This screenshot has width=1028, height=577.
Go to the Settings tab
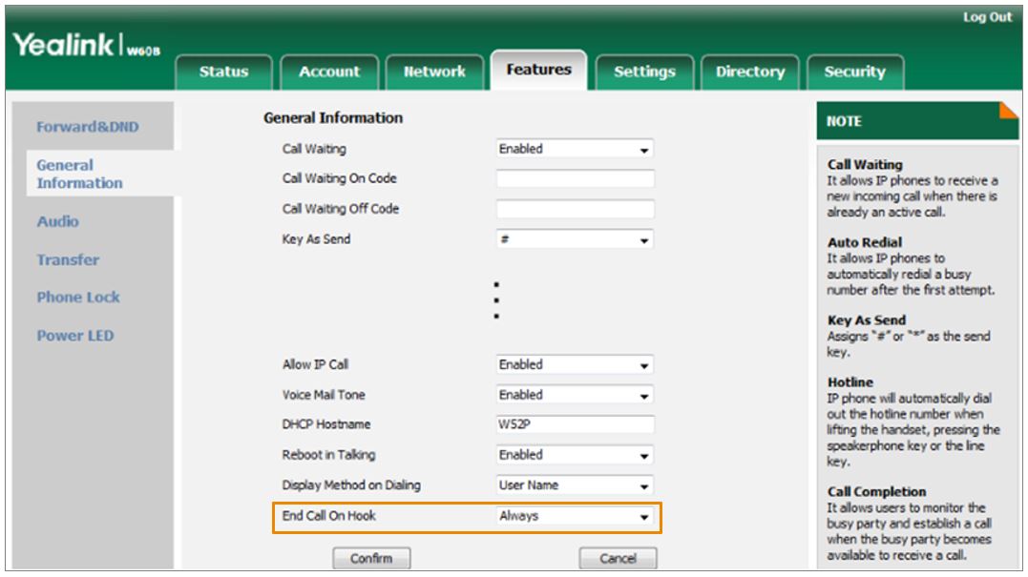click(x=644, y=72)
